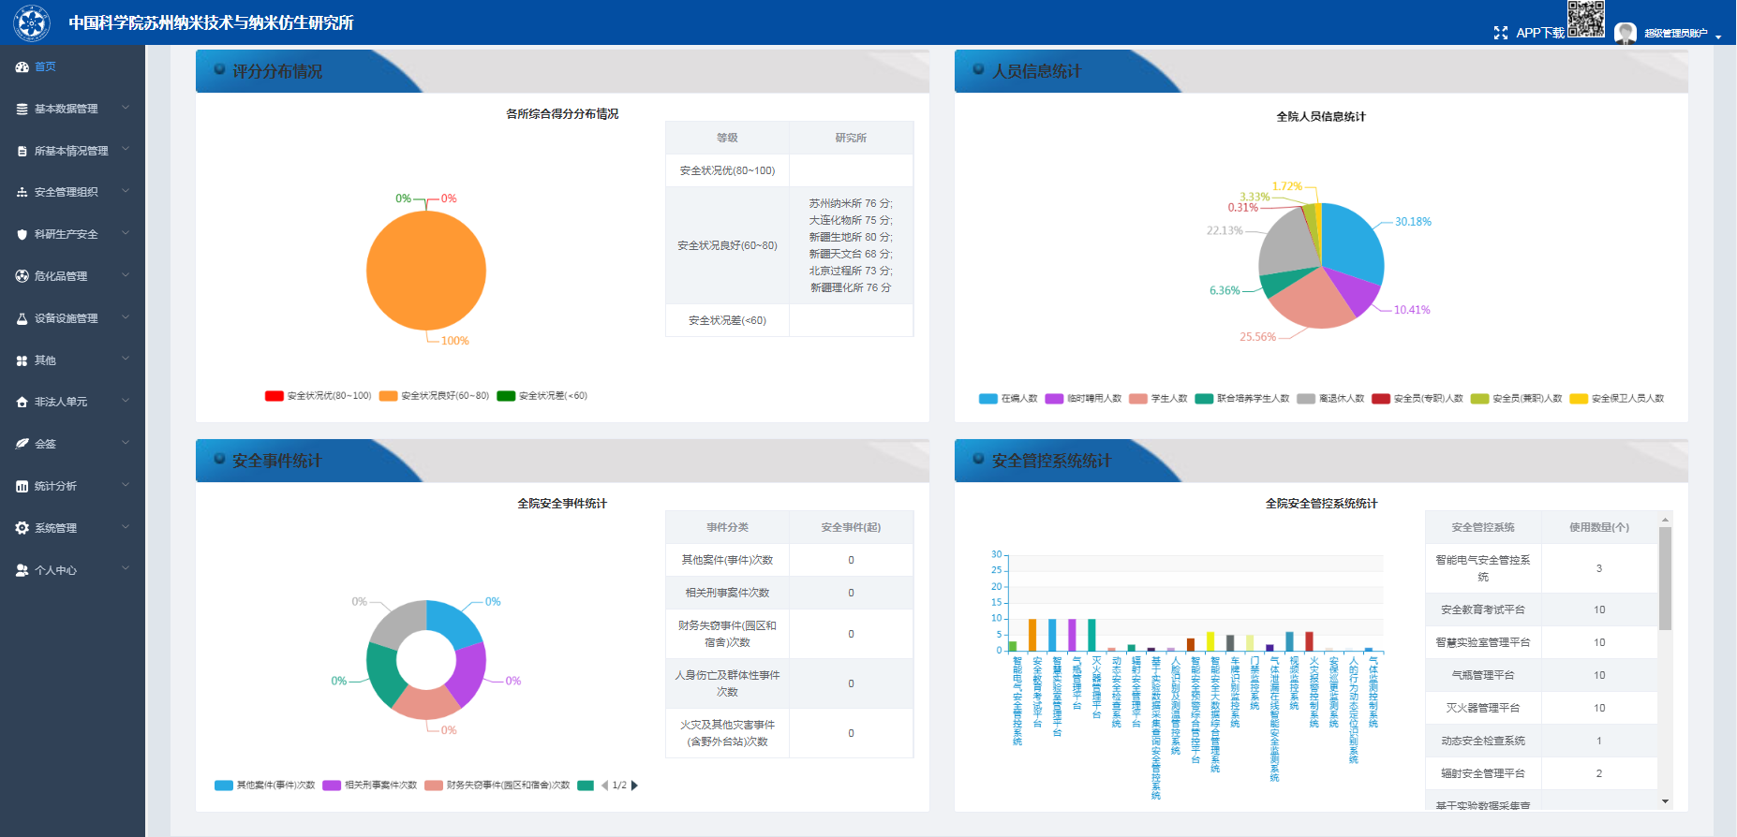Click the 系统管理 gear icon

coord(22,528)
